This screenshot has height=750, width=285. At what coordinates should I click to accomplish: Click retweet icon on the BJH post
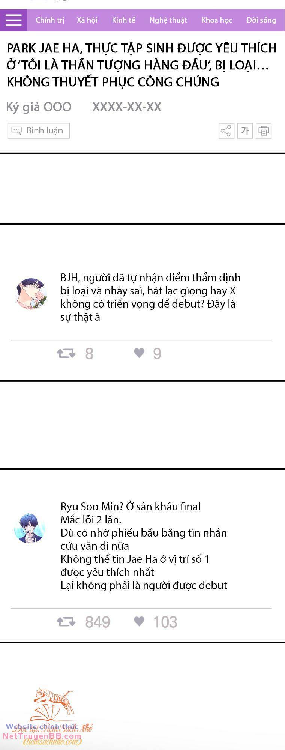[x=66, y=353]
